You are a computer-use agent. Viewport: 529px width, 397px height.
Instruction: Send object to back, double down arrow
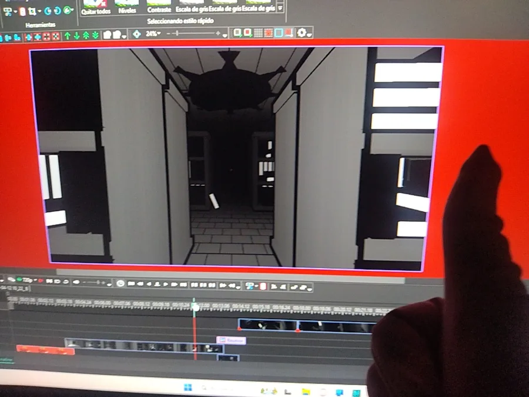pyautogui.click(x=95, y=35)
